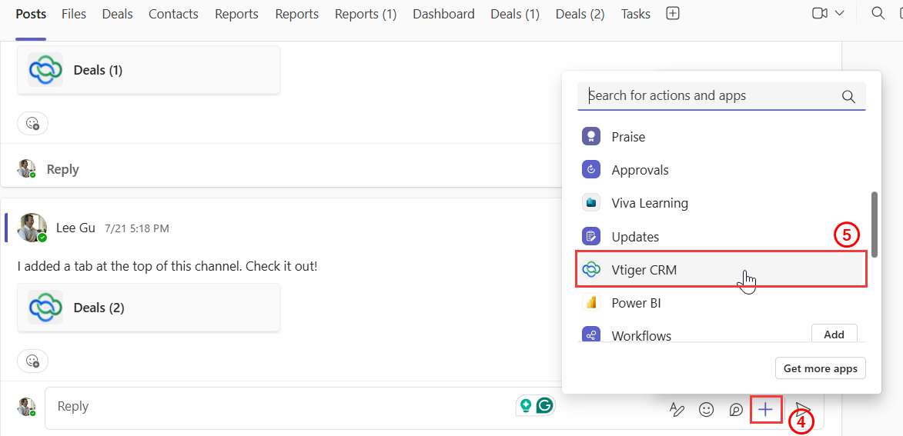Open the emoji picker smiley icon
The width and height of the screenshot is (903, 436).
point(706,410)
